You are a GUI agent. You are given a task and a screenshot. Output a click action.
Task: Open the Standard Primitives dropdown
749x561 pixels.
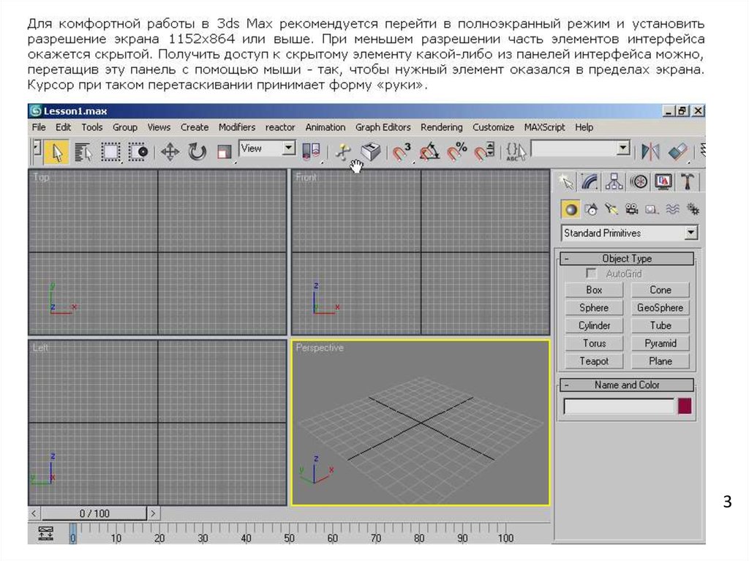(690, 233)
